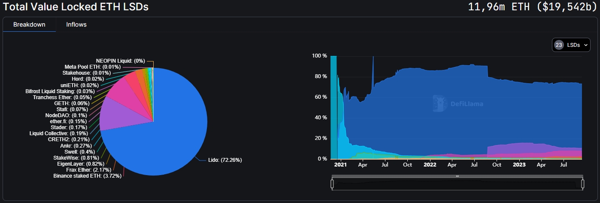Image resolution: width=600 pixels, height=203 pixels.
Task: Click the 0 % y-axis label
Action: pos(323,159)
